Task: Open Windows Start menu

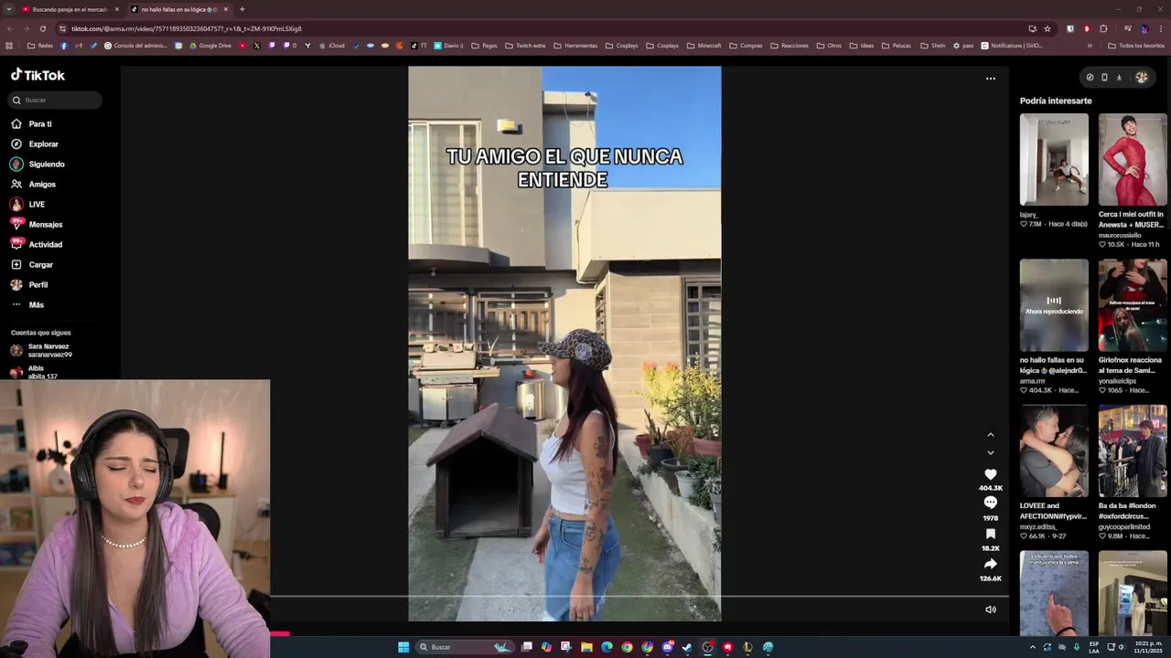Action: point(403,647)
